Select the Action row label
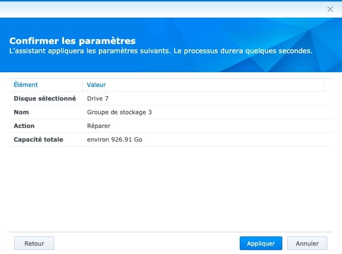 click(x=24, y=126)
